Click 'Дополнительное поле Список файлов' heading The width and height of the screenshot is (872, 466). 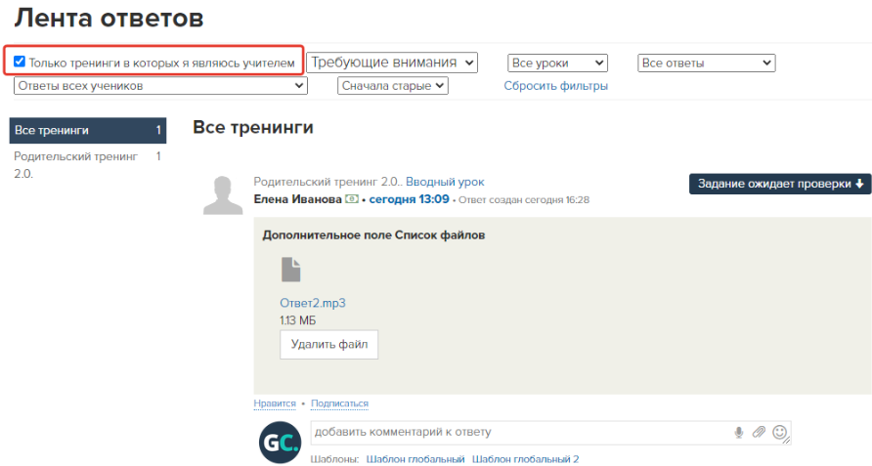tap(373, 235)
